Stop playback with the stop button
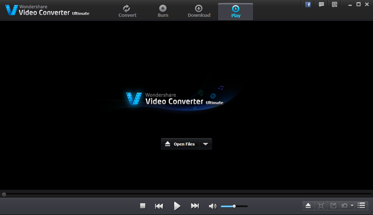The height and width of the screenshot is (215, 373). point(143,206)
